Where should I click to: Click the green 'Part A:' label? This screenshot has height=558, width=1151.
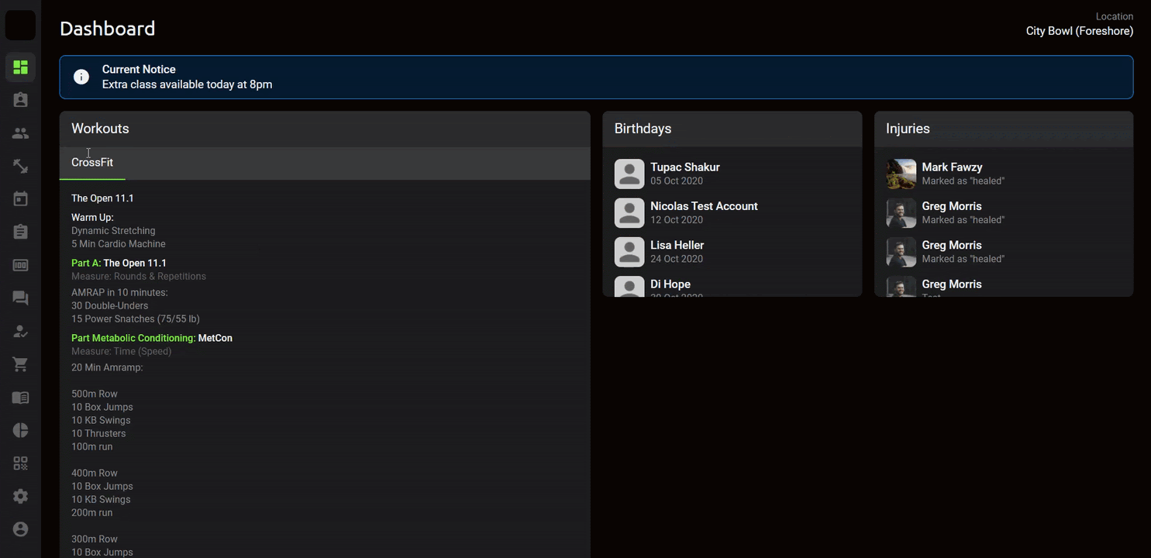tap(86, 263)
